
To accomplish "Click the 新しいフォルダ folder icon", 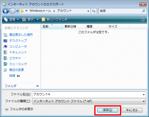I will pyautogui.click(x=43, y=19).
